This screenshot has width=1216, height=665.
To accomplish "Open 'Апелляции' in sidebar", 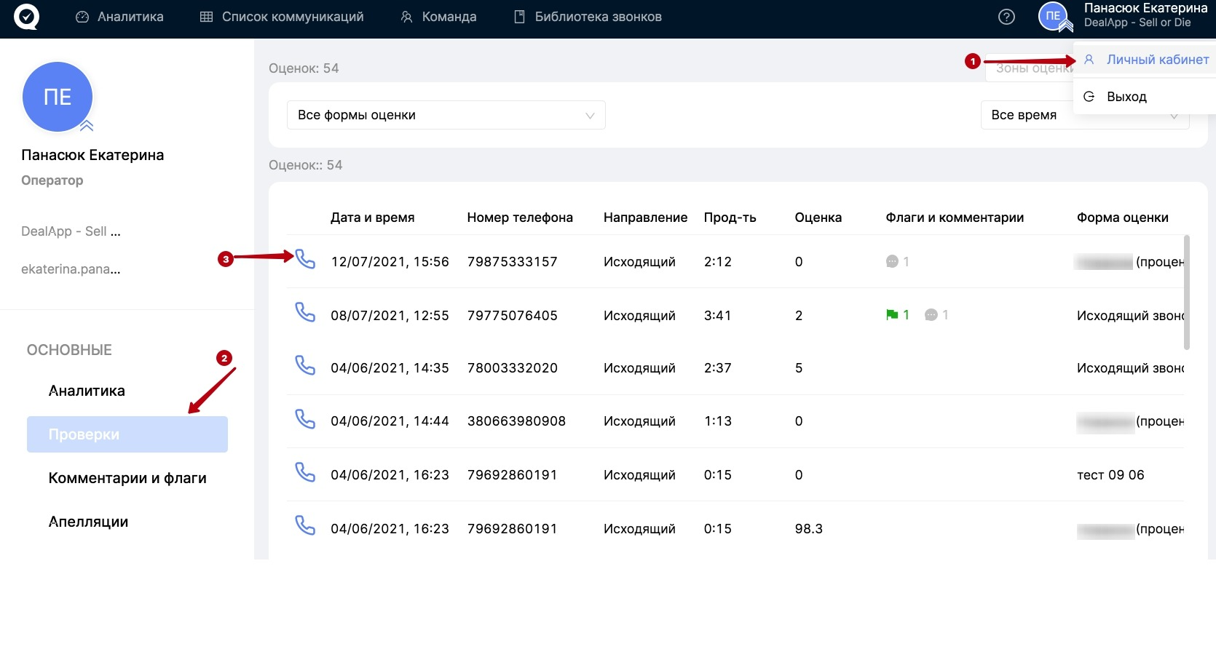I will pos(88,522).
